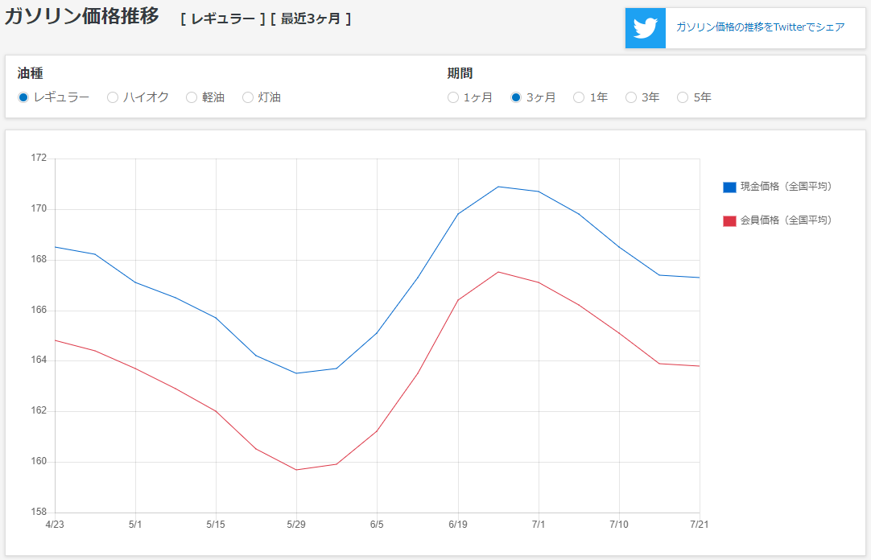Toggle the 現金価格（全国平均） legend label
The height and width of the screenshot is (560, 871).
tap(786, 187)
